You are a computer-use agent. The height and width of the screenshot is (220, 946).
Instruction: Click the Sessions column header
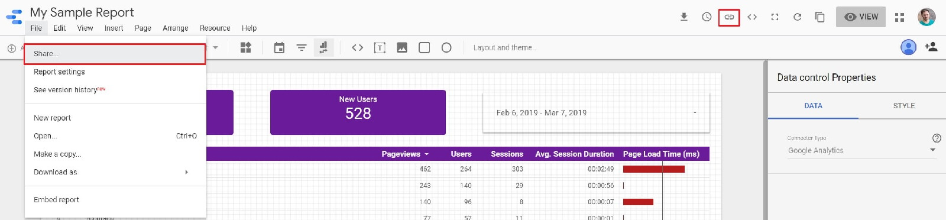pyautogui.click(x=507, y=154)
